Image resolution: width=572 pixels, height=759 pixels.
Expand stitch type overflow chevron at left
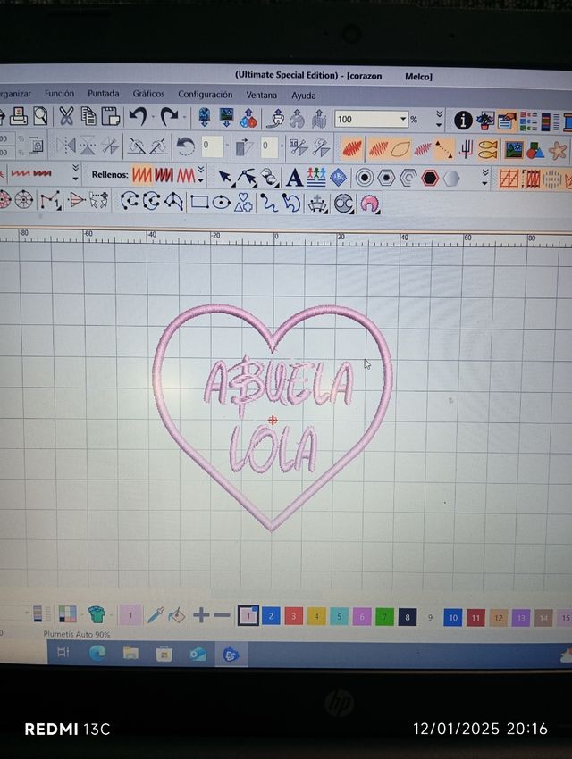[75, 172]
